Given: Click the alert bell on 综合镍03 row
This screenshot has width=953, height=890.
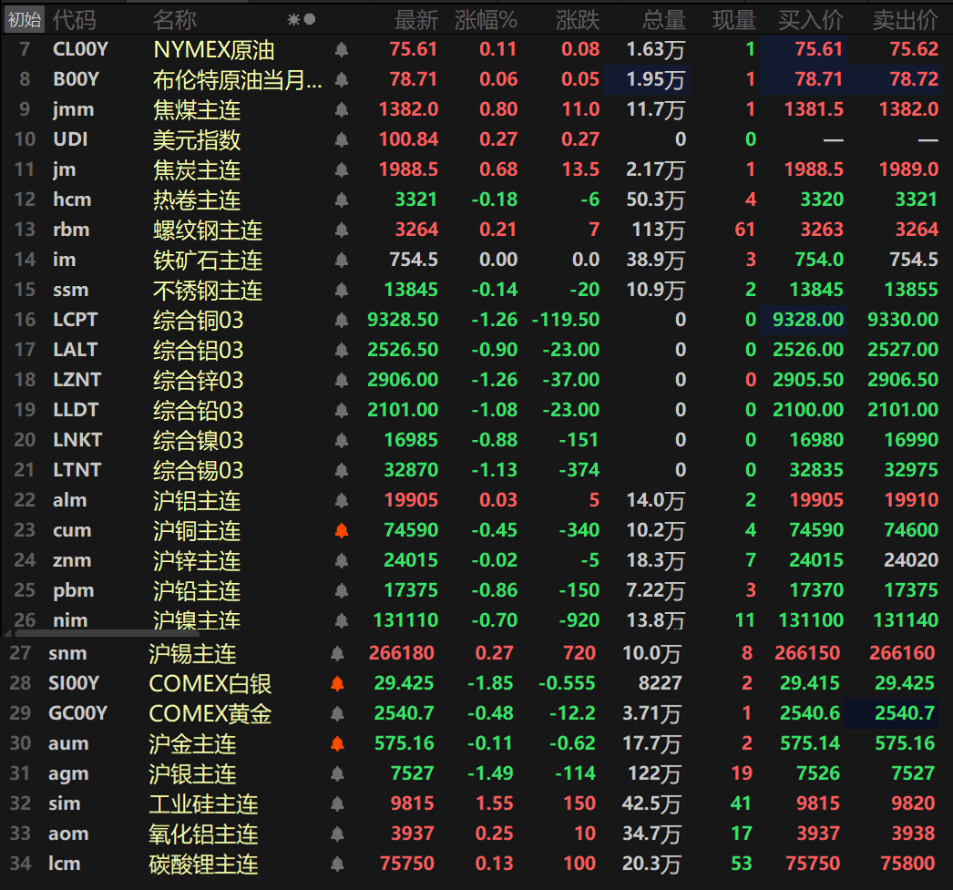Looking at the screenshot, I should 342,440.
